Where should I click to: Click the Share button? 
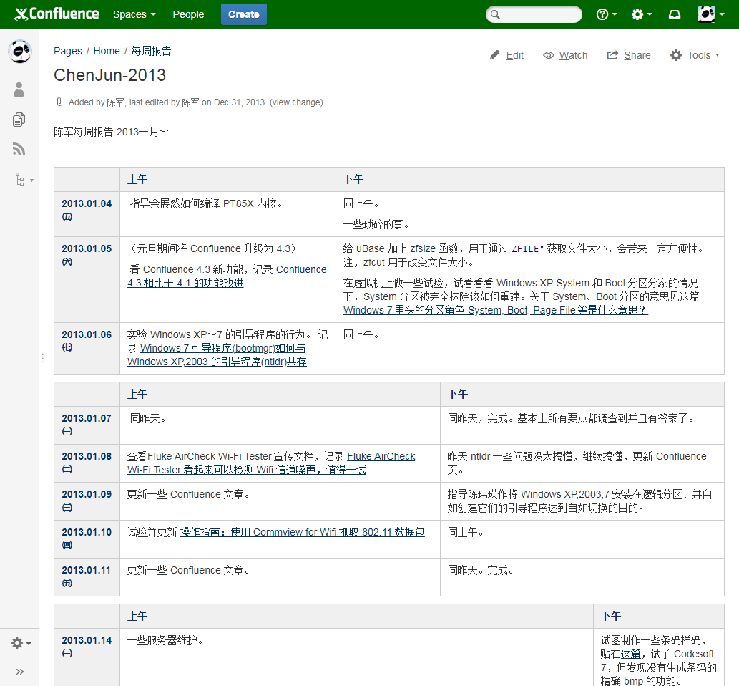629,55
